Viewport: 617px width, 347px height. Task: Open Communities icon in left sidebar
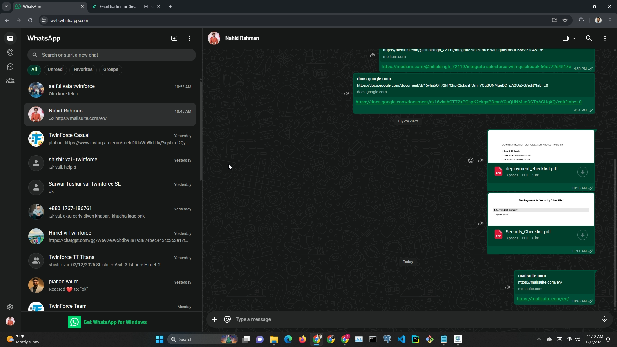pyautogui.click(x=10, y=81)
